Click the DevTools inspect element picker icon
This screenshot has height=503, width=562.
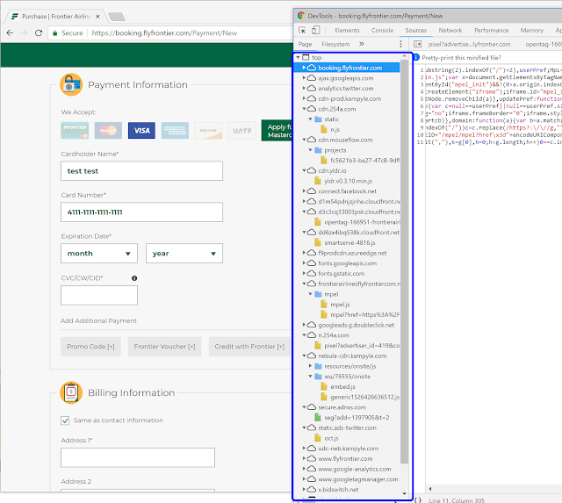[x=302, y=30]
